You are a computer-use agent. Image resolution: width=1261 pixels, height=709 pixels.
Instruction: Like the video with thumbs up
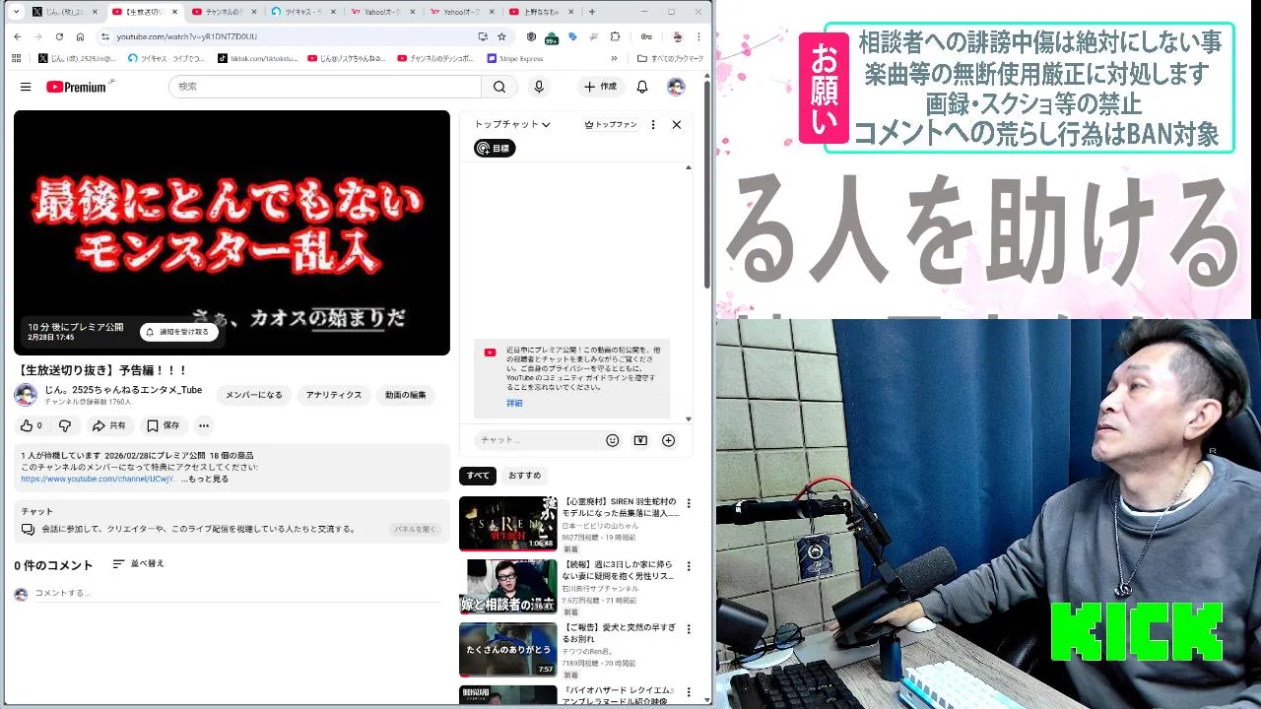coord(31,425)
